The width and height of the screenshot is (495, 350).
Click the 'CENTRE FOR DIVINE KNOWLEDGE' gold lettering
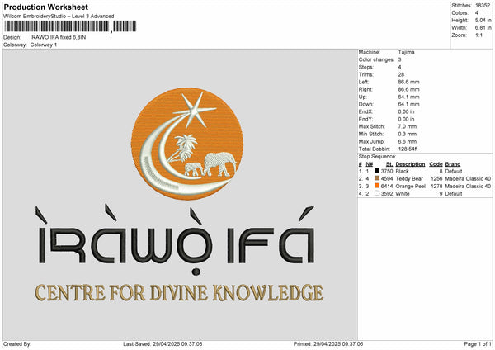179,292
